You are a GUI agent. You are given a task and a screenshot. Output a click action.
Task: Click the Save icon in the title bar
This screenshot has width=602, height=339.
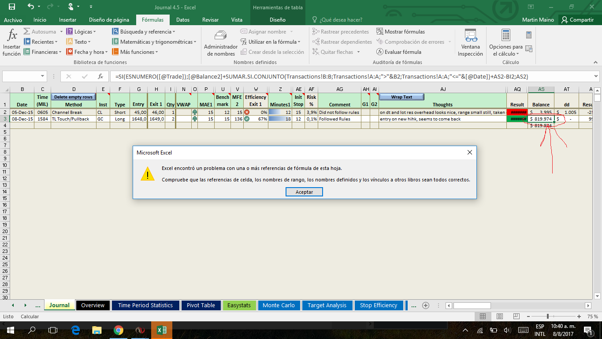(12, 7)
